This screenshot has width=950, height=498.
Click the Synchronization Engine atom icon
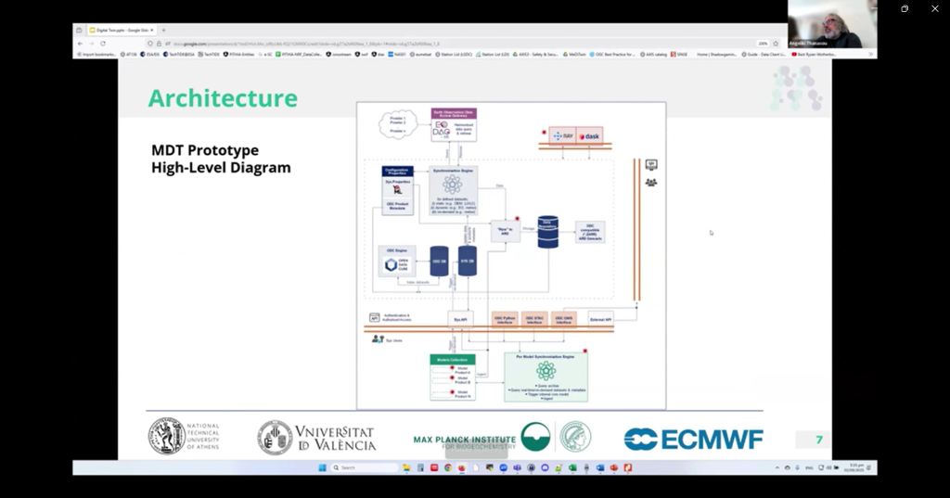[453, 185]
